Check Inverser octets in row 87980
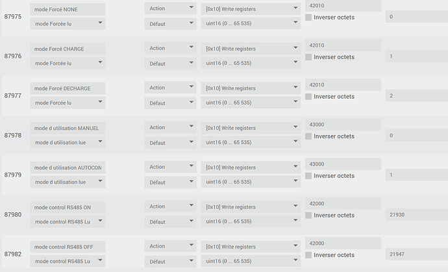 coord(308,216)
